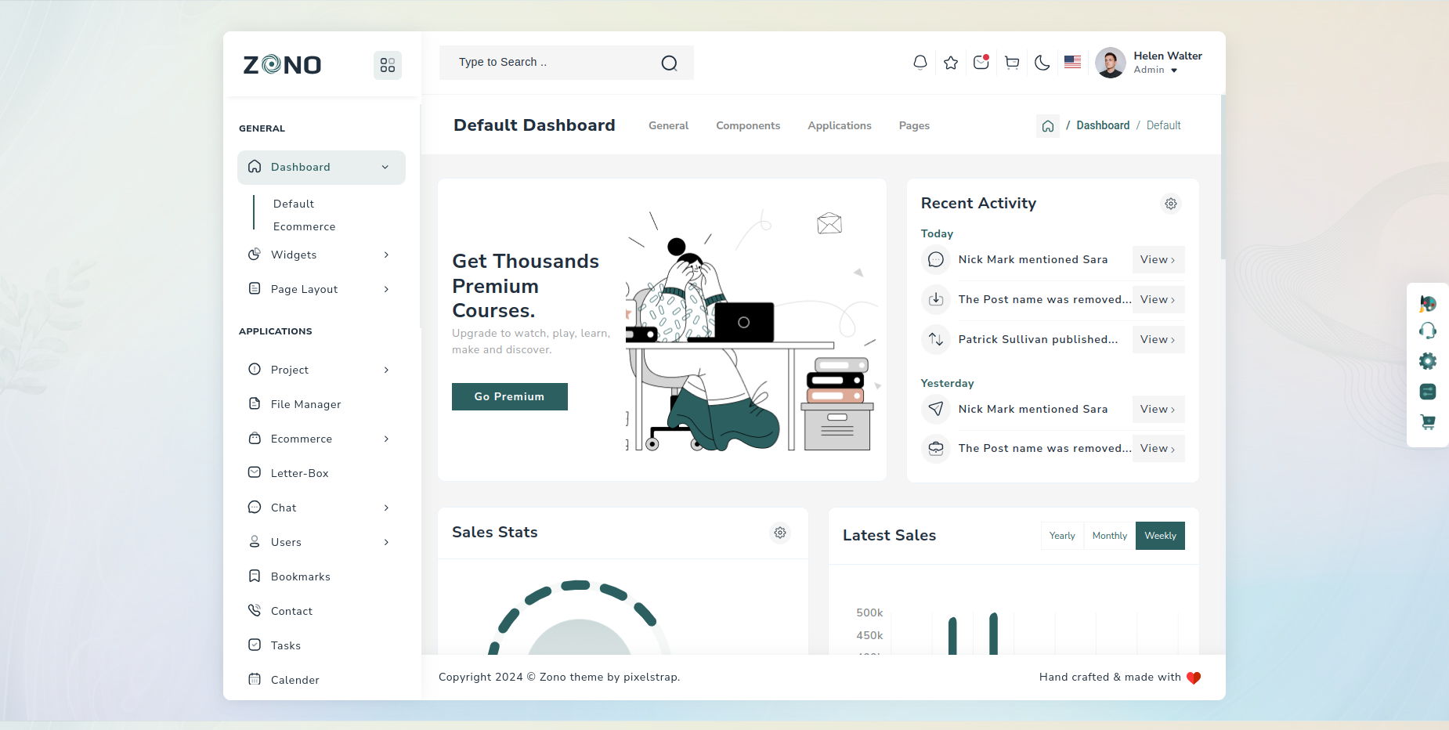1449x730 pixels.
Task: Select the Applications menu item
Action: 840,126
